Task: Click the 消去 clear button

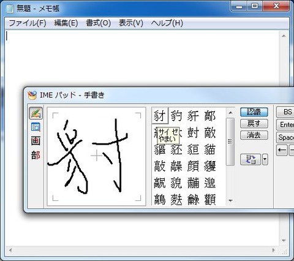Action: (x=254, y=135)
